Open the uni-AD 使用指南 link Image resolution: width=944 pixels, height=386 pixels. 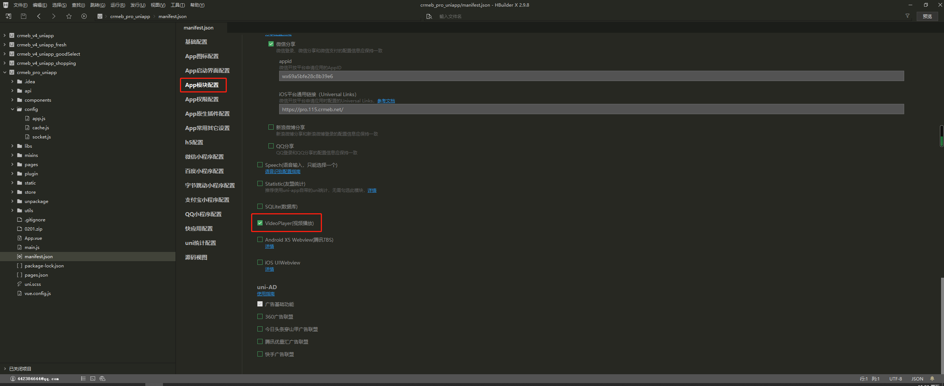[x=265, y=294]
